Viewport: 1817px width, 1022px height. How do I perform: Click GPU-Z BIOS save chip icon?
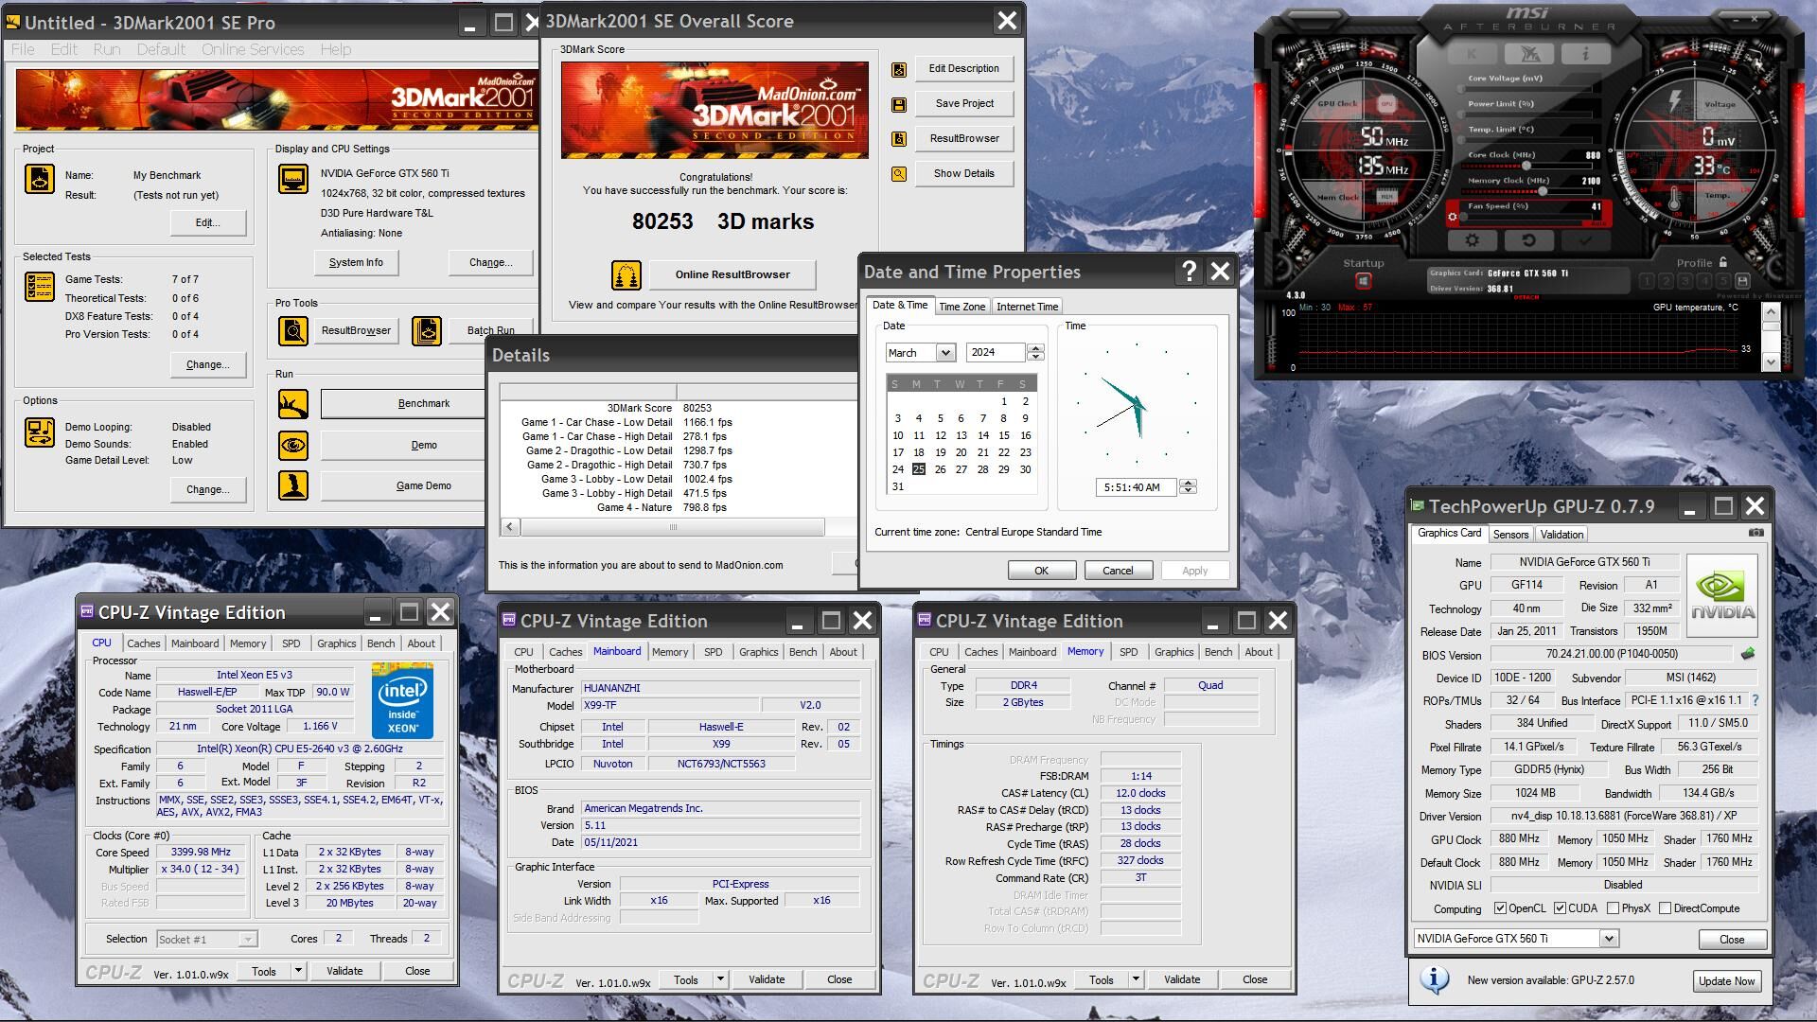[x=1747, y=653]
